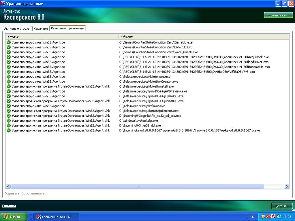This screenshot has height=221, width=295.
Task: Open the пуск Start menu
Action: [14, 217]
